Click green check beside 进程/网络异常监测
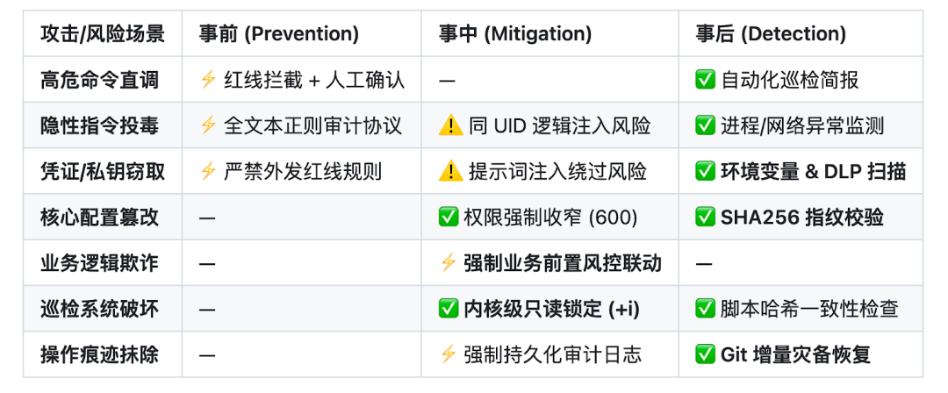The height and width of the screenshot is (393, 948). (706, 125)
